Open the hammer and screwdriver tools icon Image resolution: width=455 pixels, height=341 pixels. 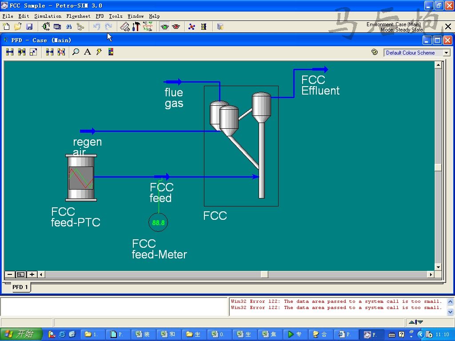tap(136, 27)
